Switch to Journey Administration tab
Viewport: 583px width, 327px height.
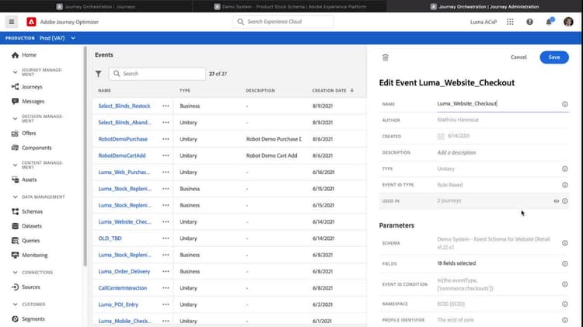[484, 6]
